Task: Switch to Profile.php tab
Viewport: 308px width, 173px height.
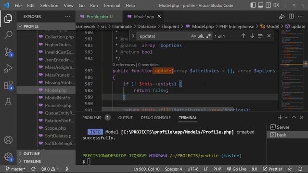Action: point(99,17)
